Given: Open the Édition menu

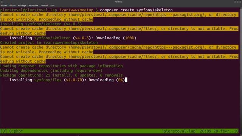Looking at the screenshot, I should click(x=12, y=6).
